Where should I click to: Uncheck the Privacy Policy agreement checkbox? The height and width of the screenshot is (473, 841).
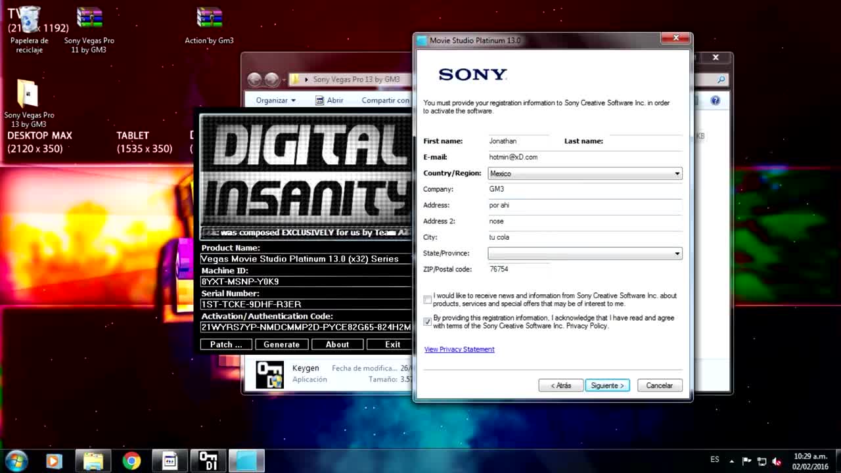coord(428,322)
